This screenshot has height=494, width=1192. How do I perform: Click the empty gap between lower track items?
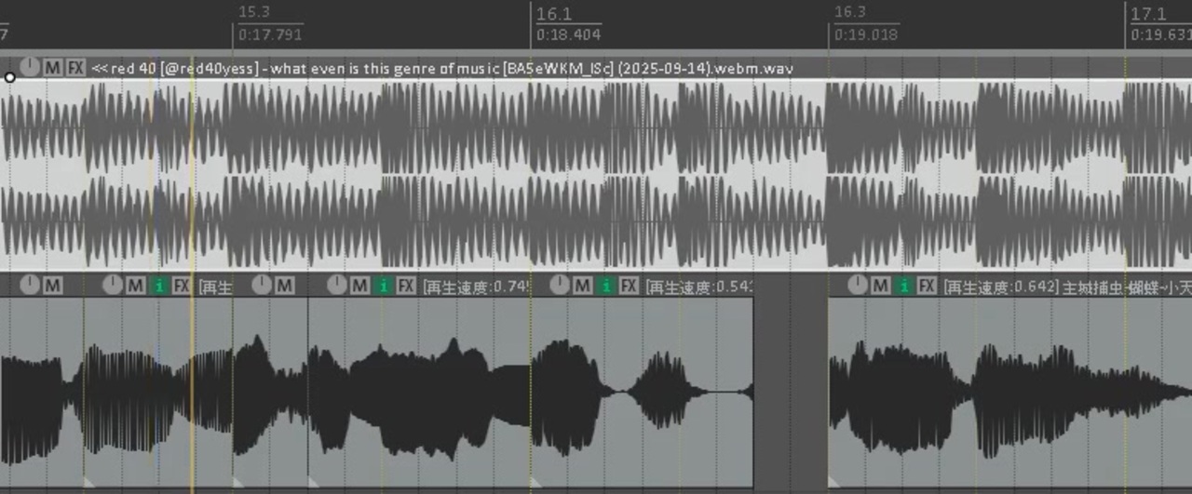click(791, 381)
